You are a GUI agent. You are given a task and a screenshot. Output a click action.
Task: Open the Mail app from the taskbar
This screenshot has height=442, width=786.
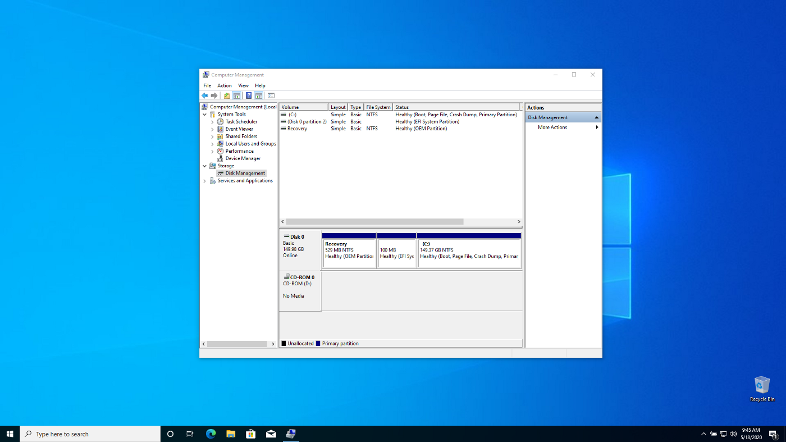271,434
